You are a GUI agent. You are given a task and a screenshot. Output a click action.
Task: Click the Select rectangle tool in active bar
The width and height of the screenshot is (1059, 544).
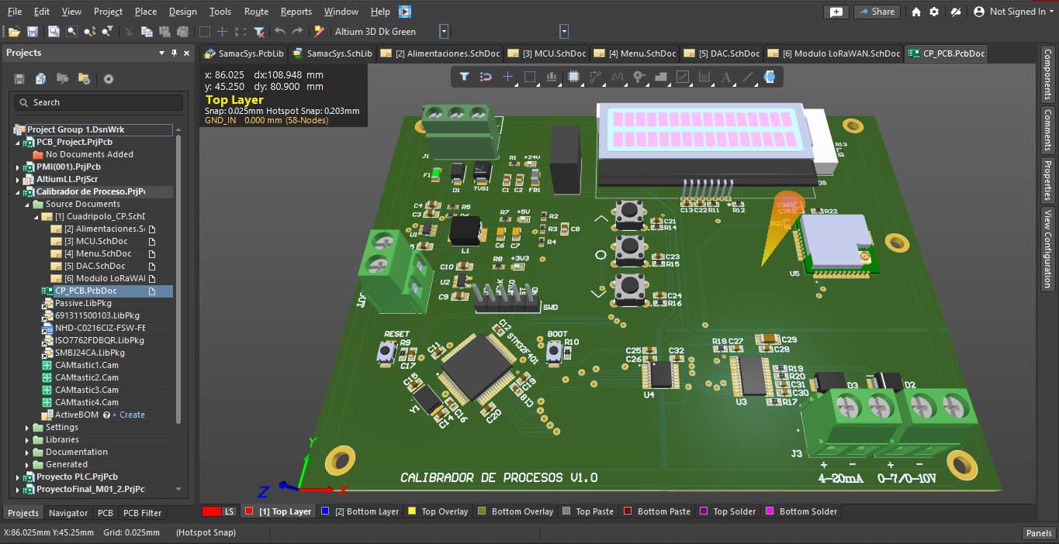click(x=530, y=77)
